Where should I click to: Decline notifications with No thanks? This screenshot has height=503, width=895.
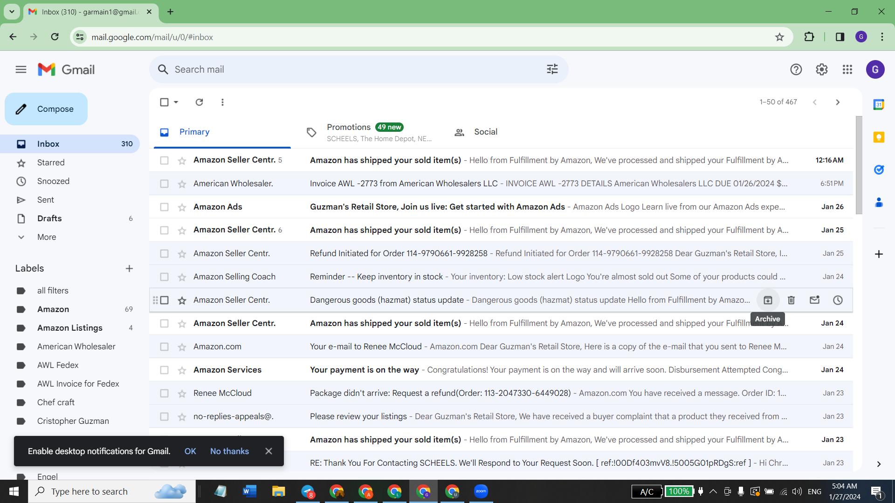click(x=229, y=451)
